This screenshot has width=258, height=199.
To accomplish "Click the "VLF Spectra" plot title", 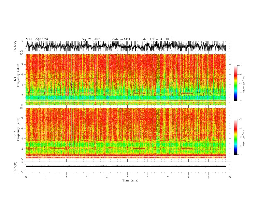I will pyautogui.click(x=37, y=39).
